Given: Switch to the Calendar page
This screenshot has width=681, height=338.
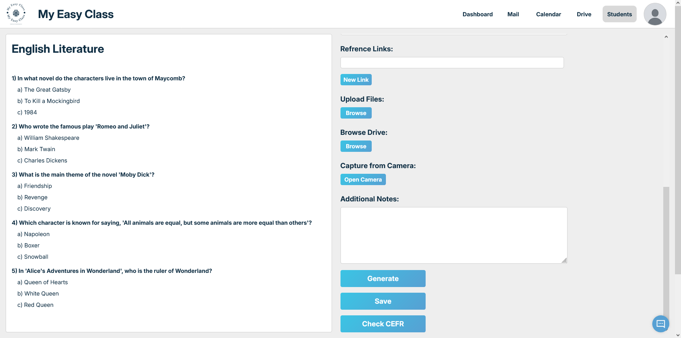Looking at the screenshot, I should [x=548, y=14].
